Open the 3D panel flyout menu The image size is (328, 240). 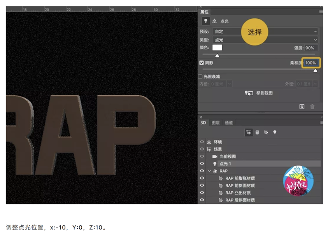click(x=321, y=123)
